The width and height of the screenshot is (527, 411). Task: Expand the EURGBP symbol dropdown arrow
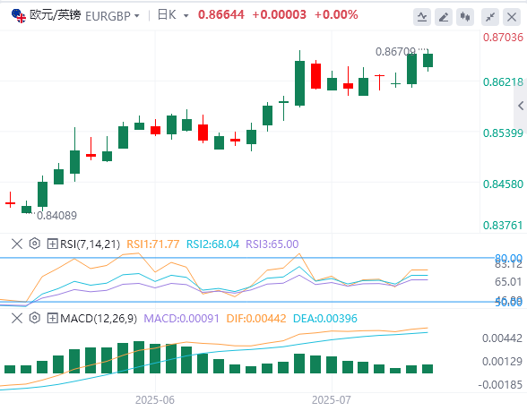click(137, 16)
